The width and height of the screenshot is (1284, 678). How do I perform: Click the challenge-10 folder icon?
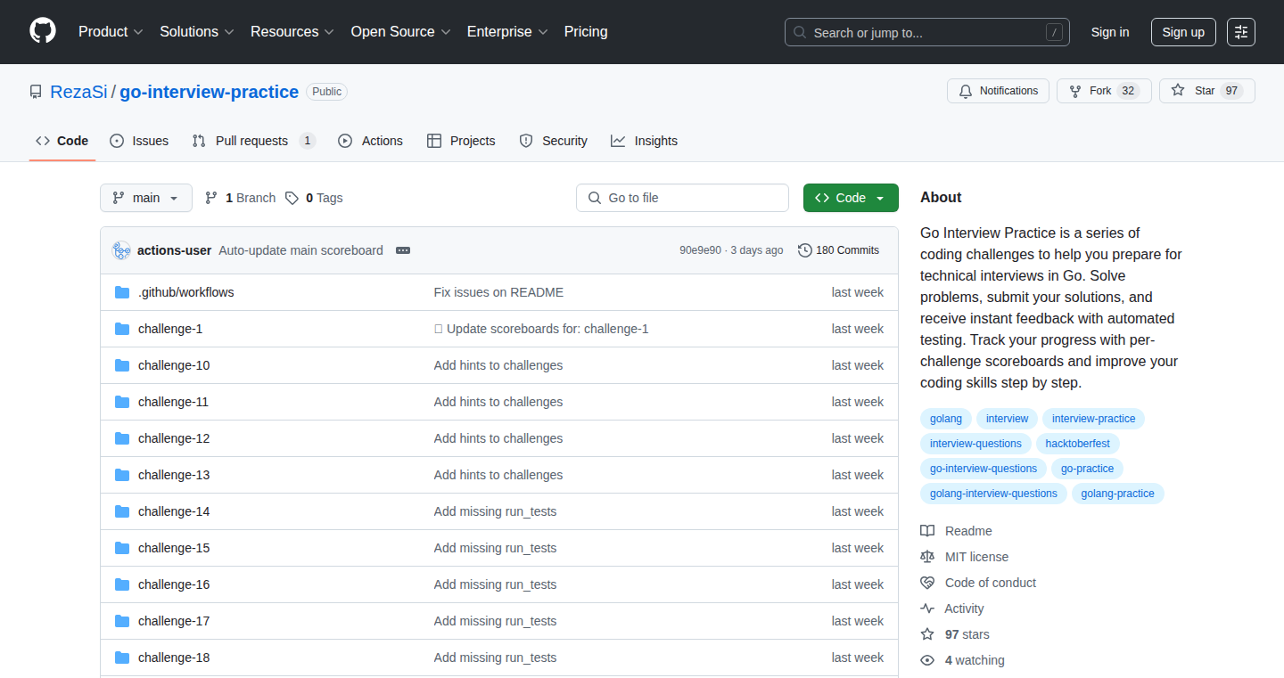(x=122, y=365)
